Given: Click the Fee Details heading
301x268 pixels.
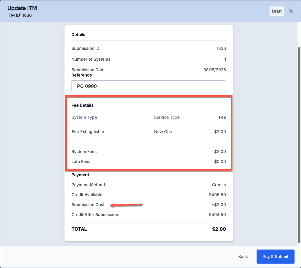Looking at the screenshot, I should tap(83, 105).
